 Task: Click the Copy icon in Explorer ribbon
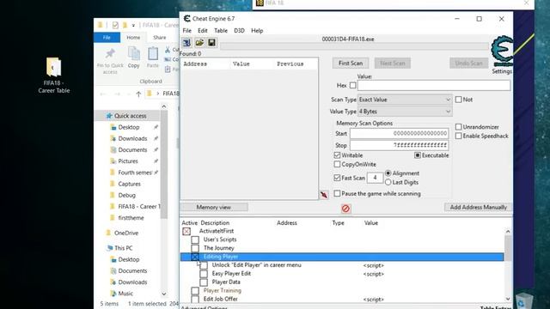point(134,58)
